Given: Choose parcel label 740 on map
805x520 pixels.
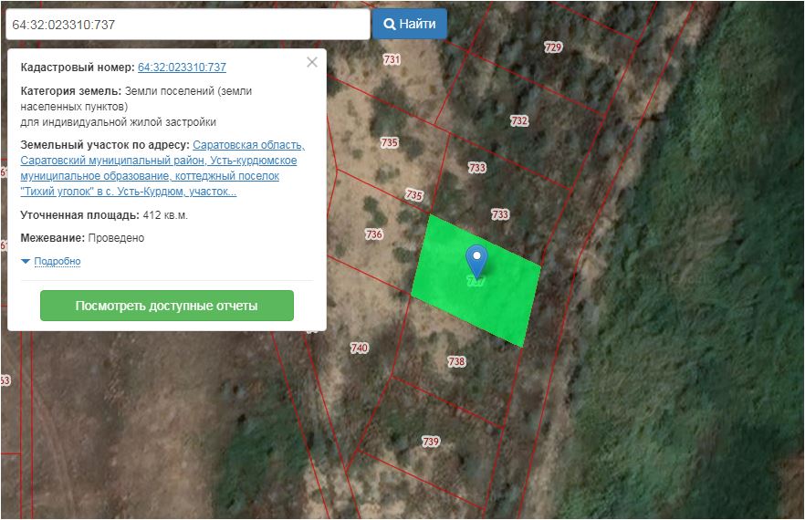Looking at the screenshot, I should coord(359,348).
